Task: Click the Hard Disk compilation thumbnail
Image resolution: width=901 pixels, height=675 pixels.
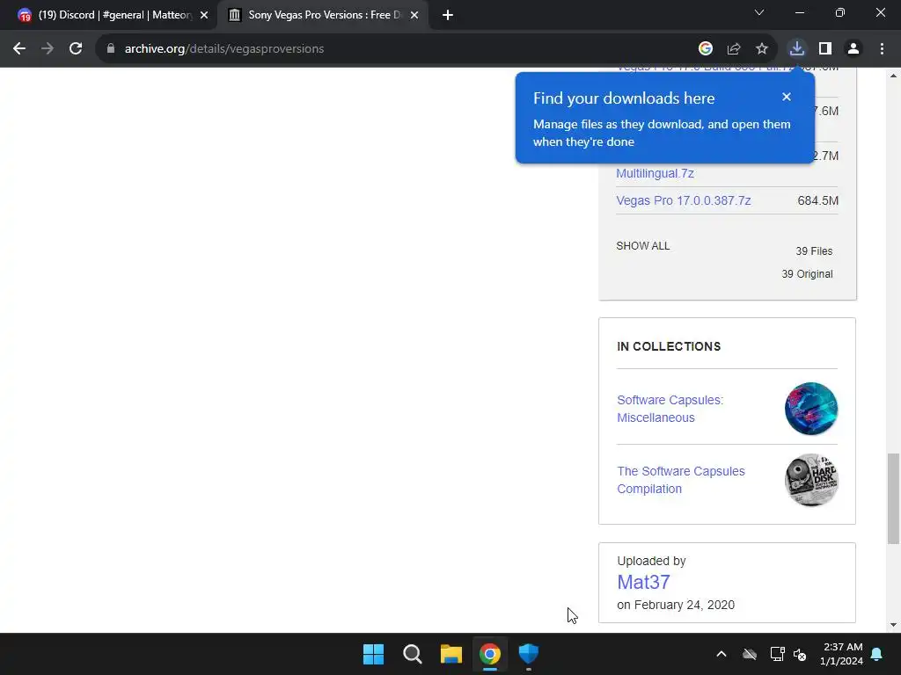Action: (x=810, y=480)
